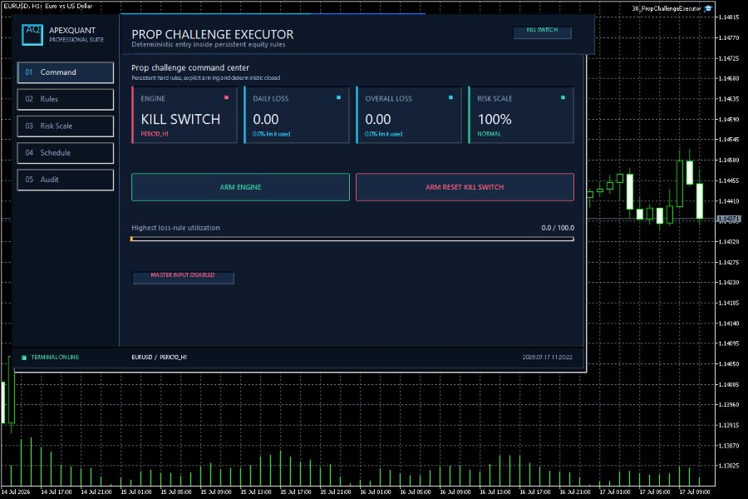Screen dimensions: 748x499
Task: Click the Highest loss-rule utilization label
Action: click(175, 228)
